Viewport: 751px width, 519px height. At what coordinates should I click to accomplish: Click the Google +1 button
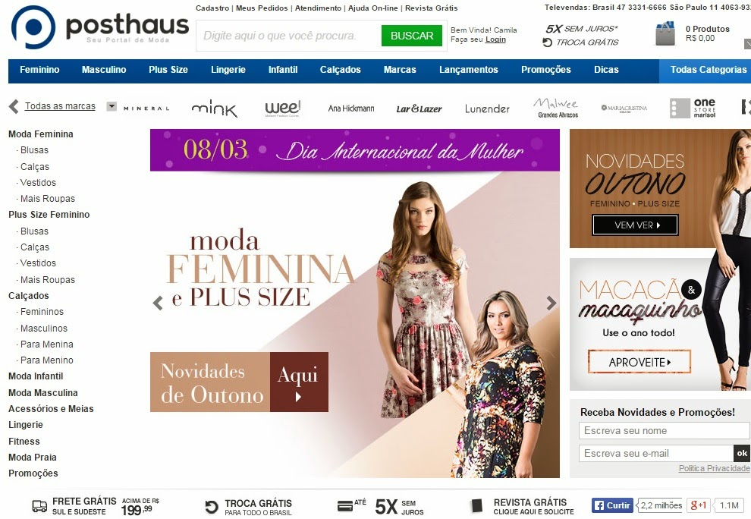[x=697, y=505]
